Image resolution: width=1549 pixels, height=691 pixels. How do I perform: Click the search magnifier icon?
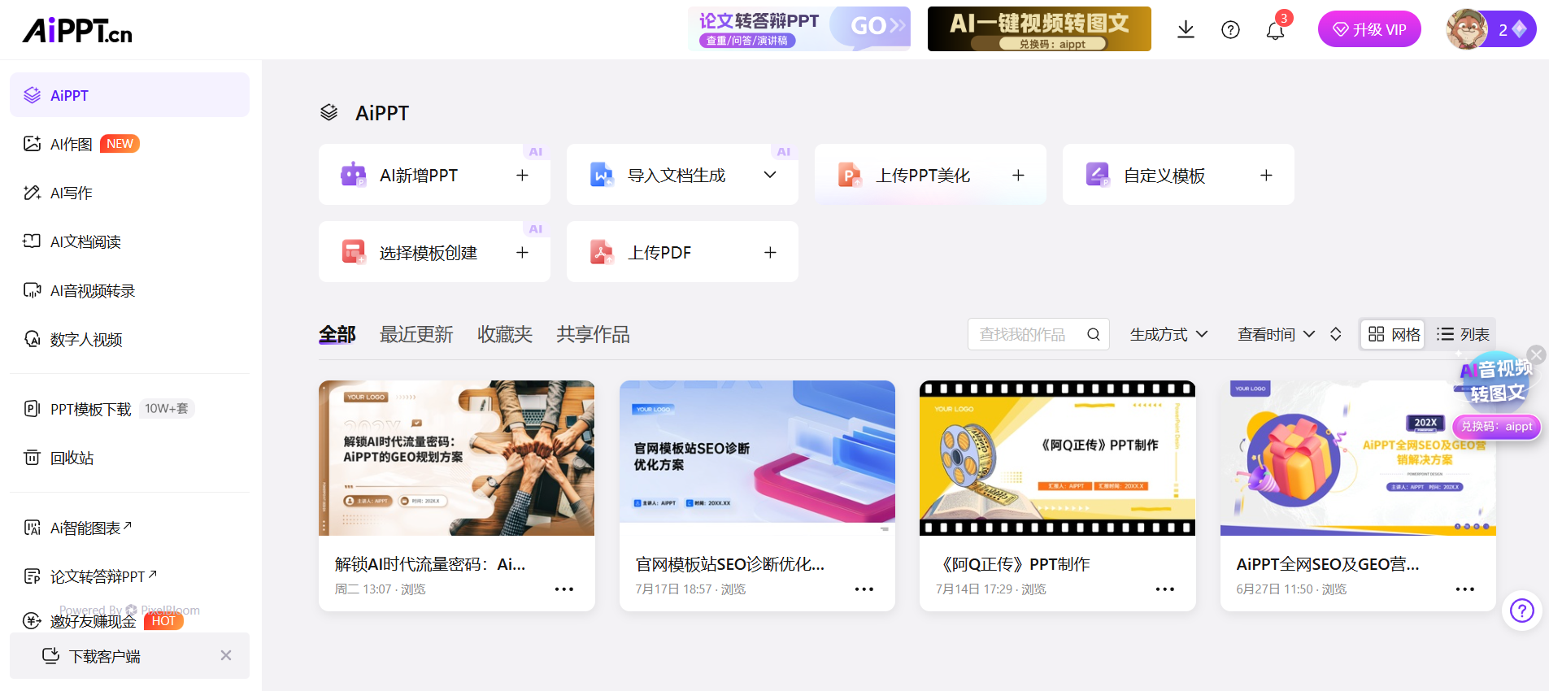1094,334
